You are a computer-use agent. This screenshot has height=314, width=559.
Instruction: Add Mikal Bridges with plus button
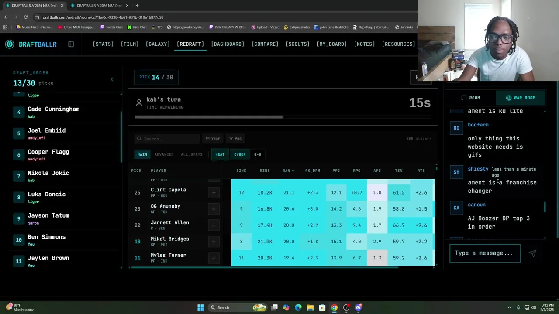(214, 242)
